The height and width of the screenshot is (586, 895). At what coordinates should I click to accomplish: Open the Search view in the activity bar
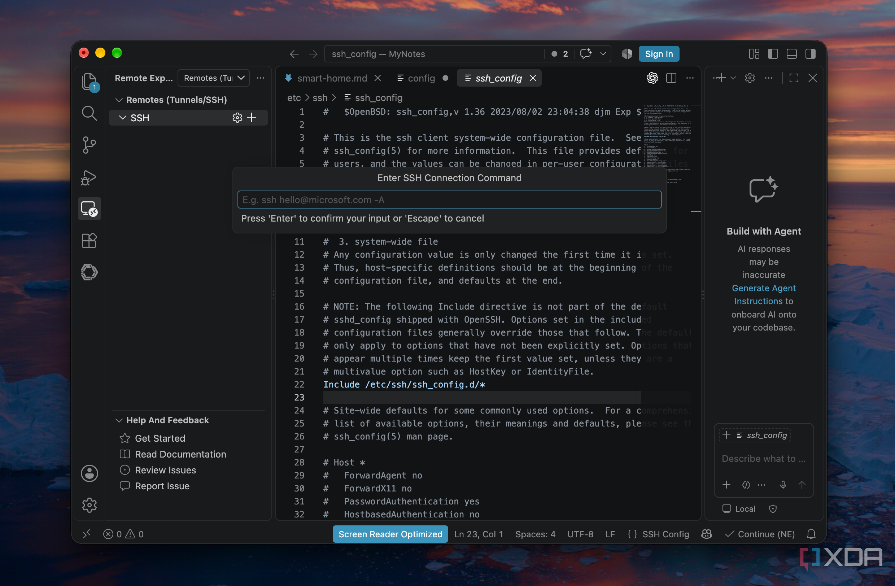pyautogui.click(x=89, y=113)
